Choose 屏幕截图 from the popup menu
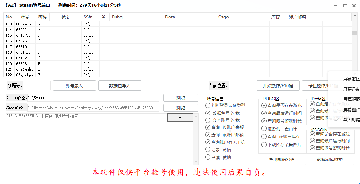The width and height of the screenshot is (360, 184). tap(344, 79)
